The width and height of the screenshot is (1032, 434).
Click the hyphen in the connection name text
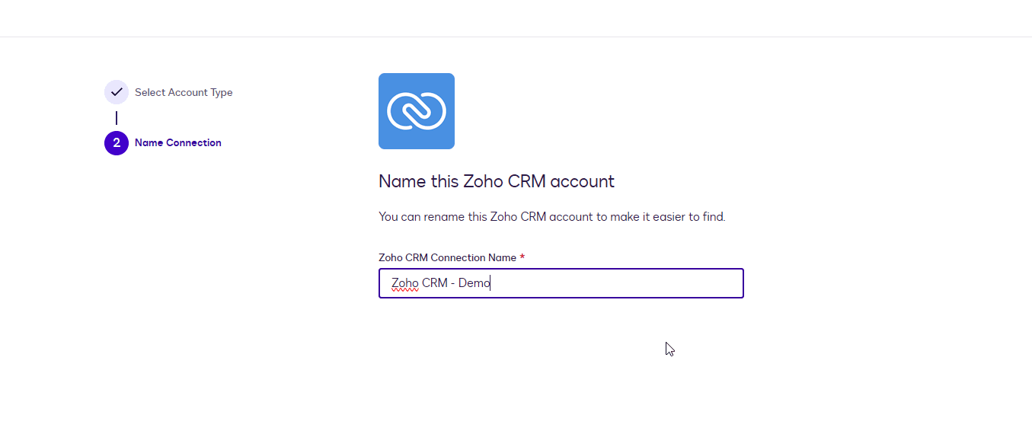click(x=452, y=283)
